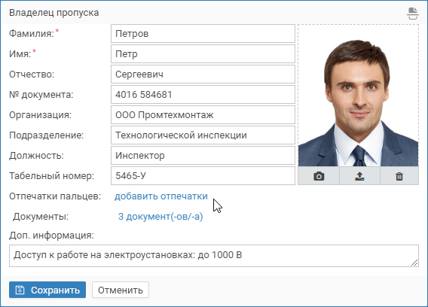Click the Подразделение input field
Image resolution: width=428 pixels, height=307 pixels.
tap(203, 135)
